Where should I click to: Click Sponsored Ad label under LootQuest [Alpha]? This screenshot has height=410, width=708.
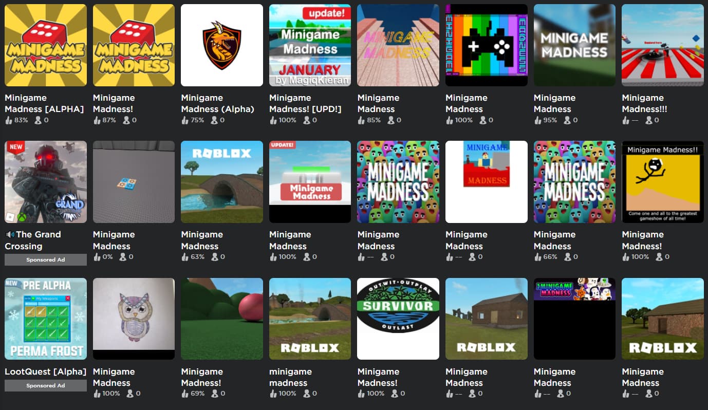(46, 385)
